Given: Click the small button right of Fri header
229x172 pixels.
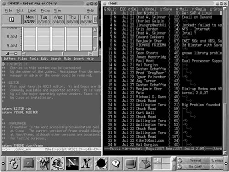Looking at the screenshot, I should click(x=95, y=19).
